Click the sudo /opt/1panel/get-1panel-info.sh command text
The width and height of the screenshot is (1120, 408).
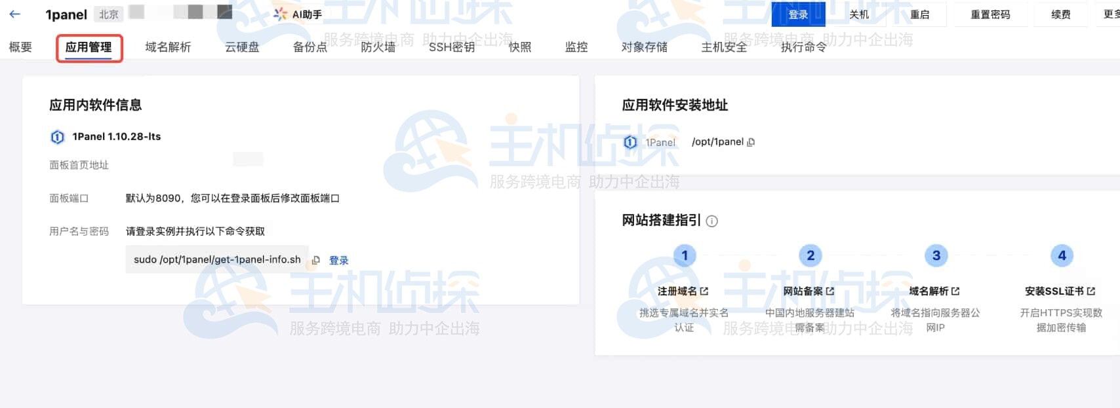[x=217, y=260]
